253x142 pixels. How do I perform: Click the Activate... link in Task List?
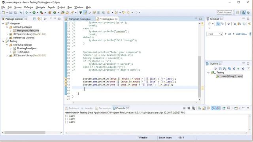[242, 34]
